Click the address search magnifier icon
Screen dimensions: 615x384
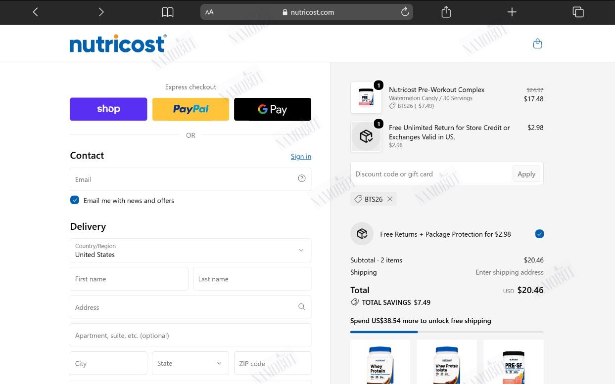pos(302,307)
